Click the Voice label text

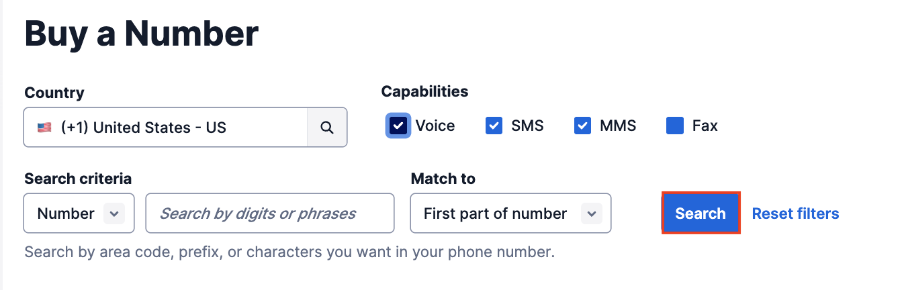[435, 126]
